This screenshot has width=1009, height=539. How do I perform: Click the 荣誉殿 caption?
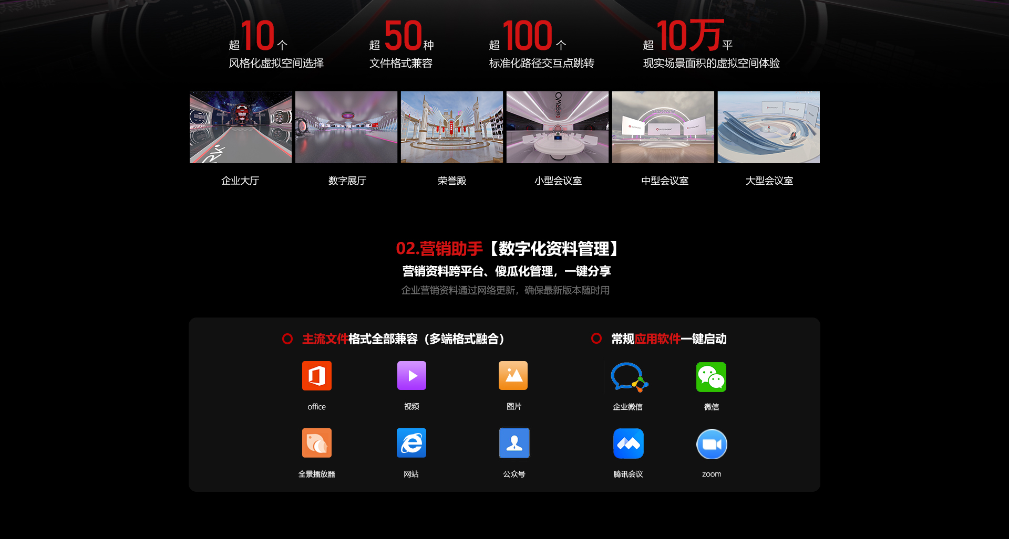(452, 181)
